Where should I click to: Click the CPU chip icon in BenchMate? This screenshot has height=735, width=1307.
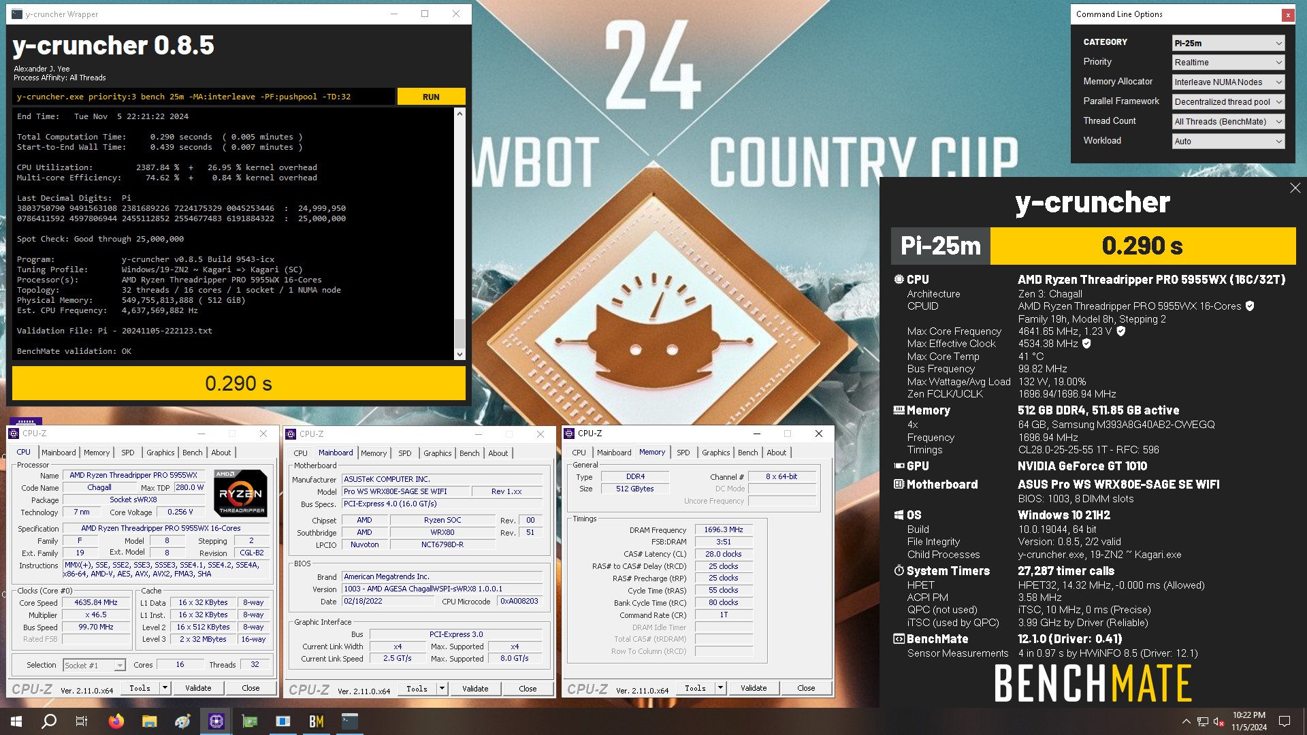point(899,279)
